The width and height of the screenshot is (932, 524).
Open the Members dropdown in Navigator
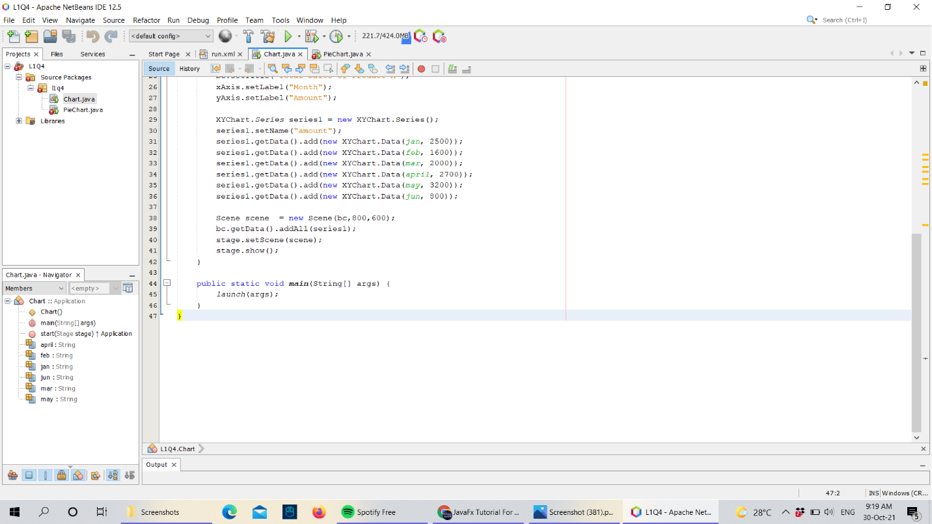[34, 288]
